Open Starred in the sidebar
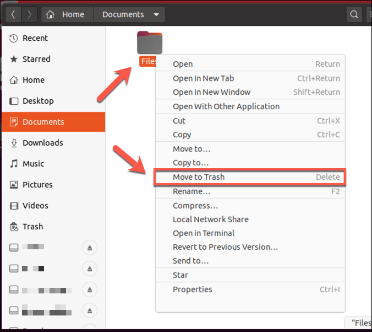372x332 pixels. click(x=36, y=59)
